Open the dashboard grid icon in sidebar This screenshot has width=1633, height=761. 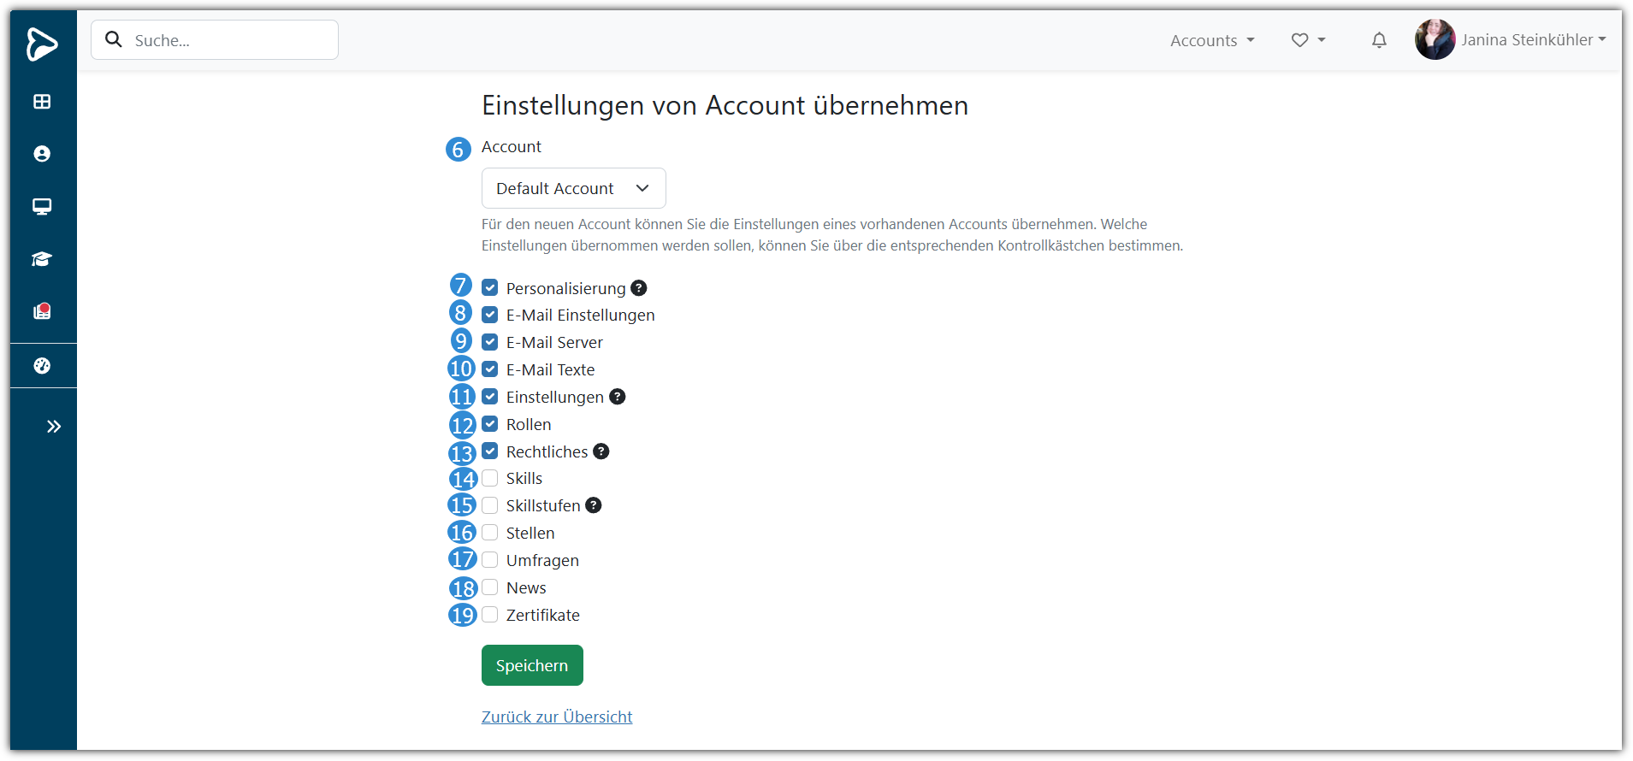[x=42, y=102]
